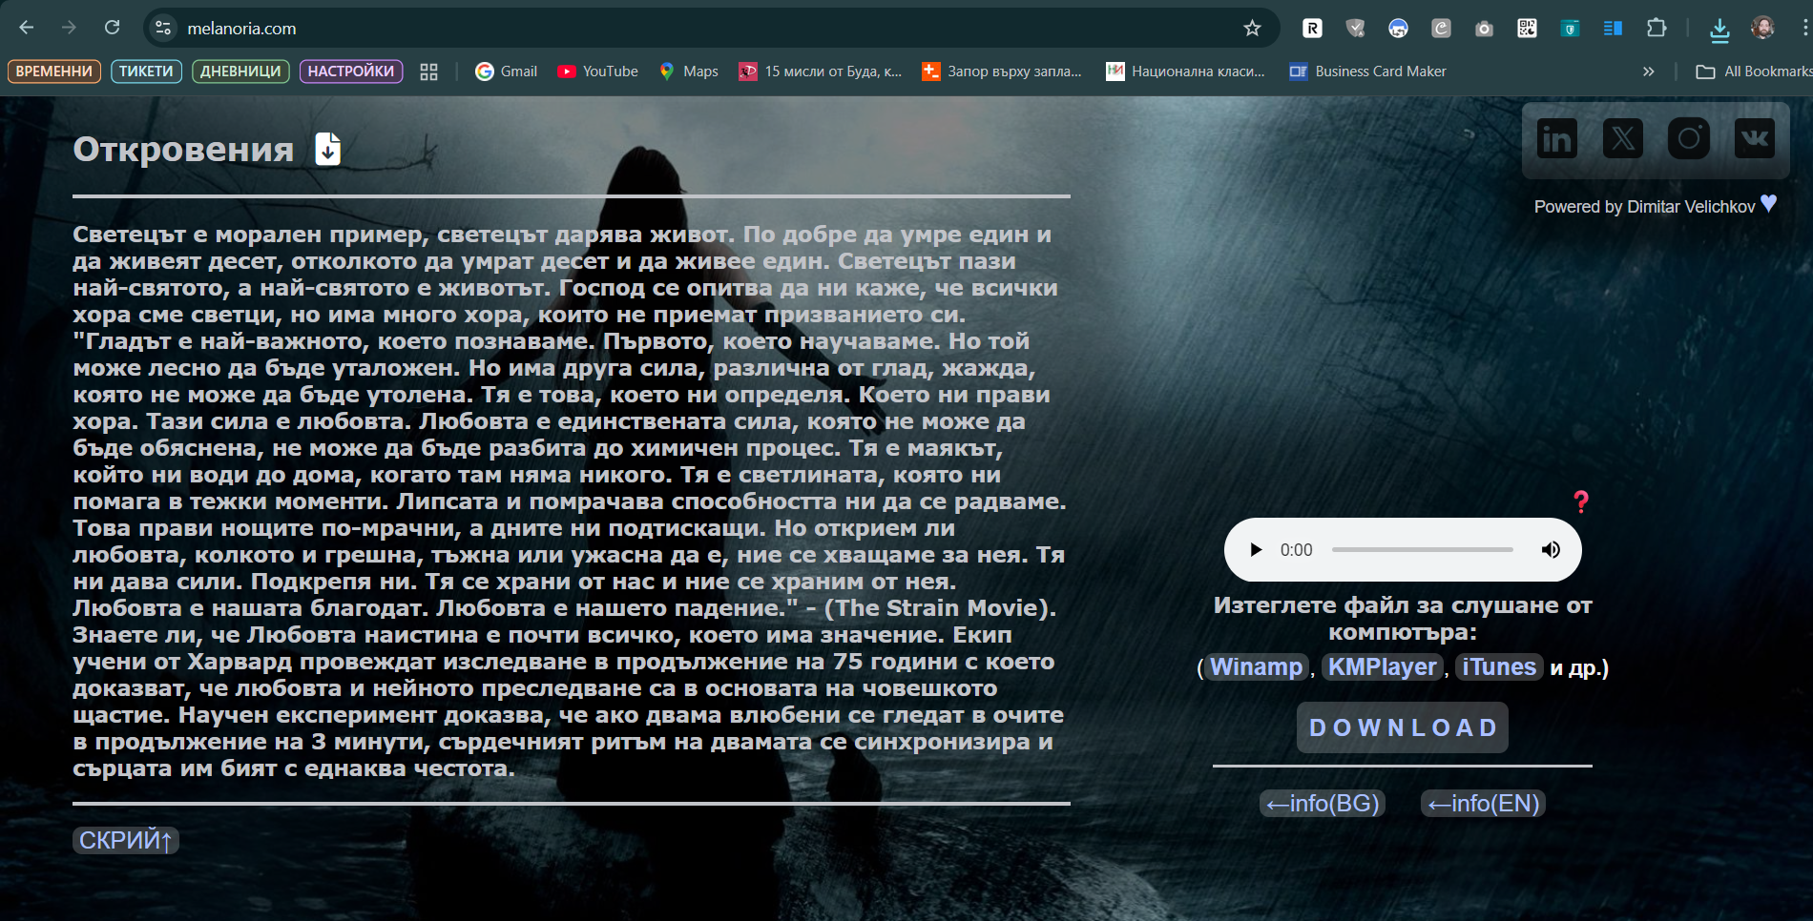Open the ВРЕМЕННИ bookmark tab
The image size is (1813, 921).
(x=54, y=72)
